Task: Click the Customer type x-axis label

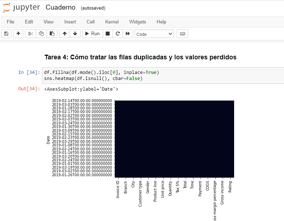Action: click(x=140, y=194)
